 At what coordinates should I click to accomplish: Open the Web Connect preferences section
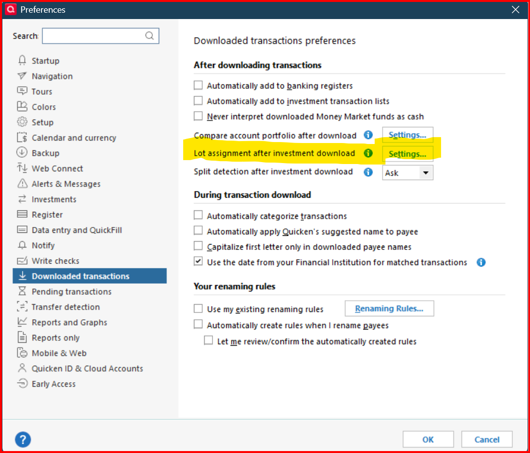pyautogui.click(x=57, y=168)
